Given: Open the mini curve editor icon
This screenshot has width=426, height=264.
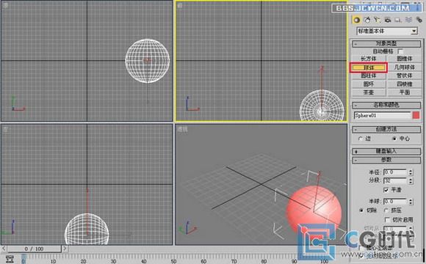Looking at the screenshot, I should (10, 259).
